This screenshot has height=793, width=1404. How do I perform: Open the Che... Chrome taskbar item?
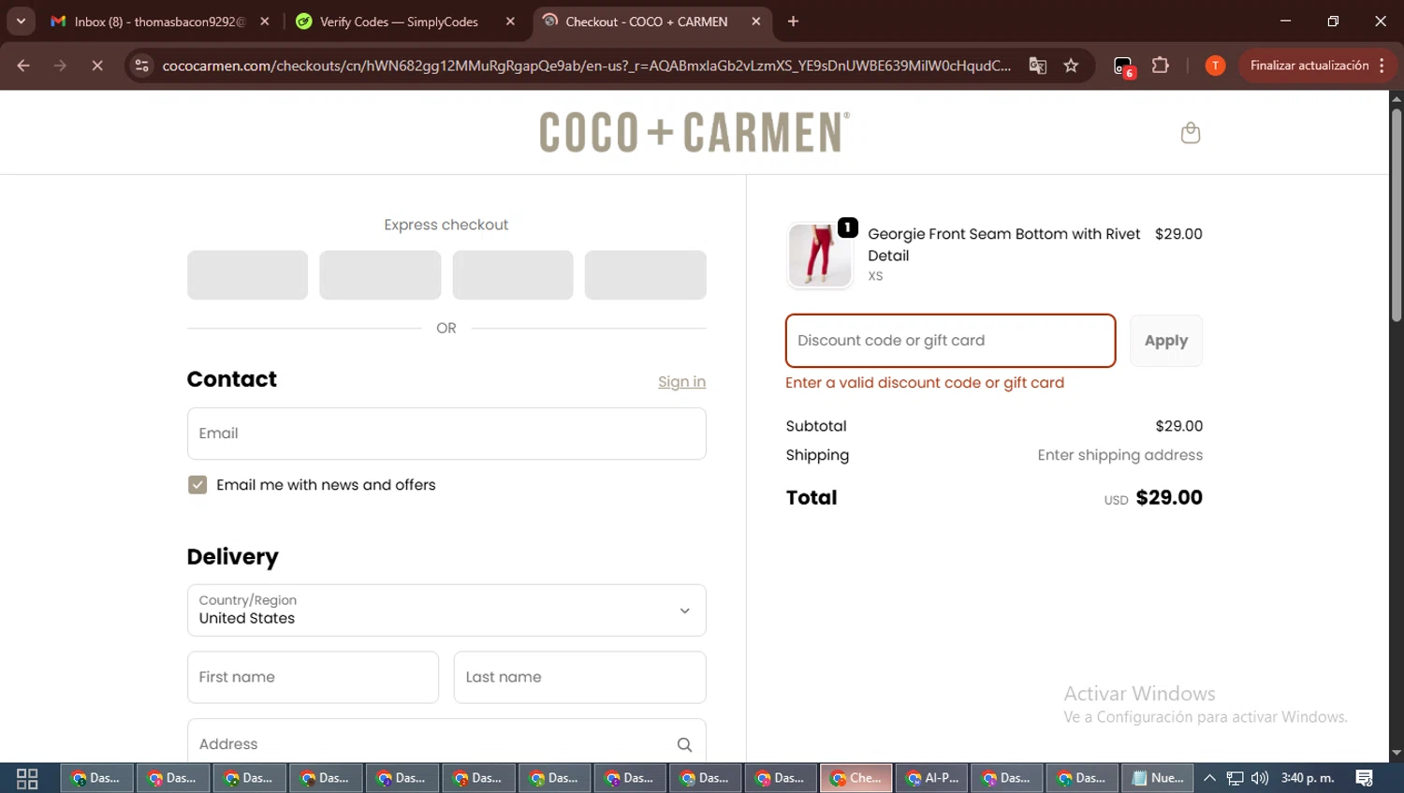(x=856, y=778)
